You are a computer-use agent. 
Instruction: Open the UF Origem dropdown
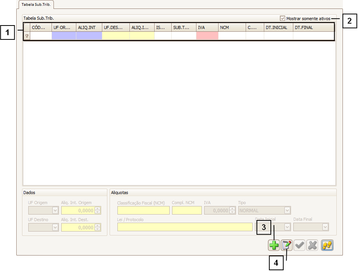pyautogui.click(x=55, y=211)
